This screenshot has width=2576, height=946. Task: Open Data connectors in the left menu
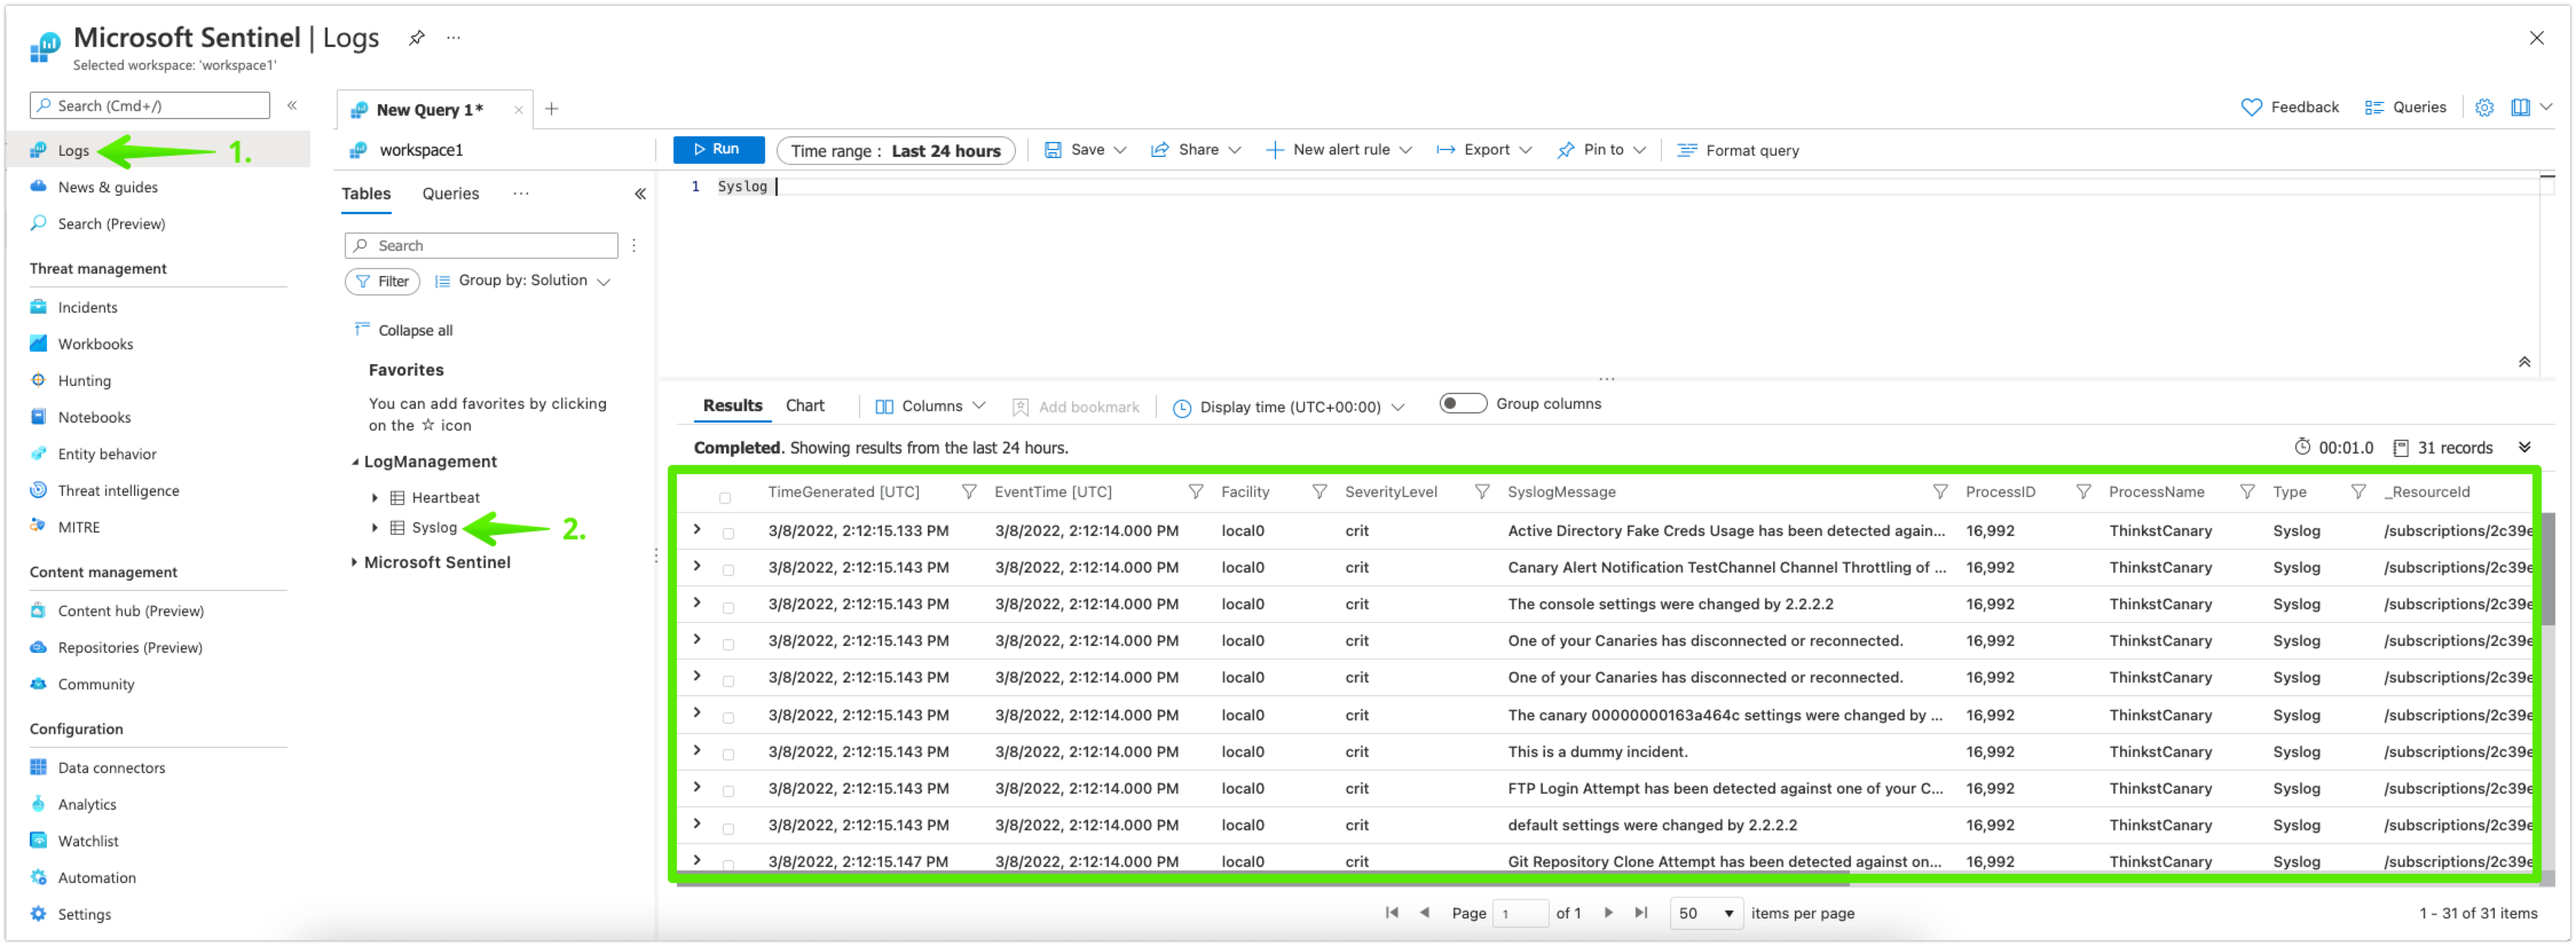tap(111, 769)
